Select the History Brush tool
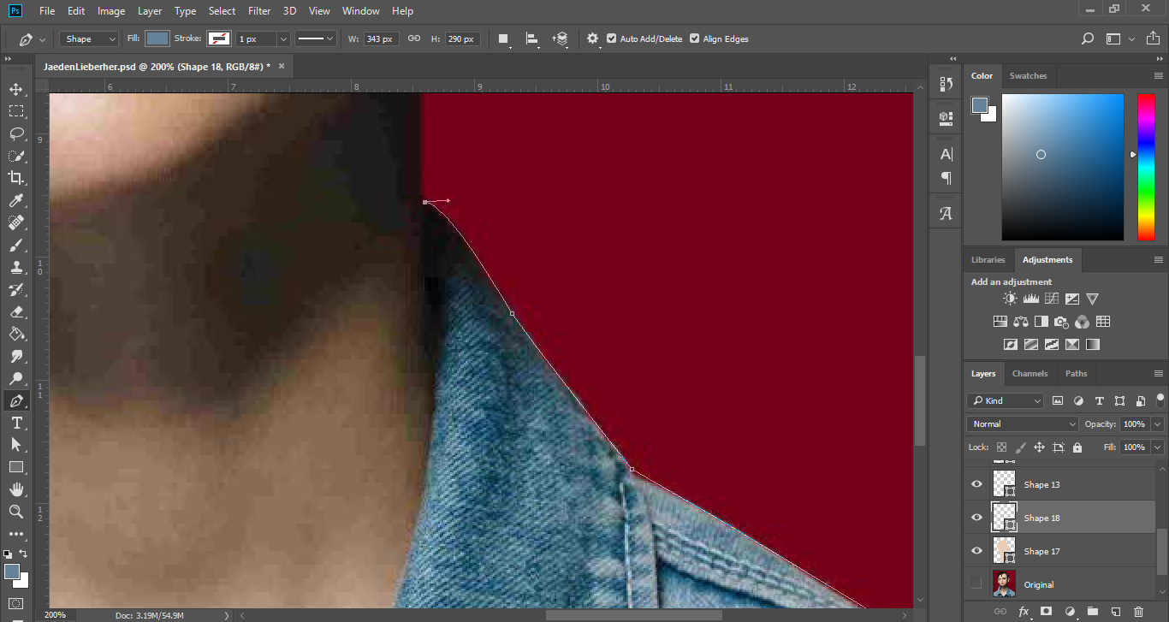 tap(16, 289)
